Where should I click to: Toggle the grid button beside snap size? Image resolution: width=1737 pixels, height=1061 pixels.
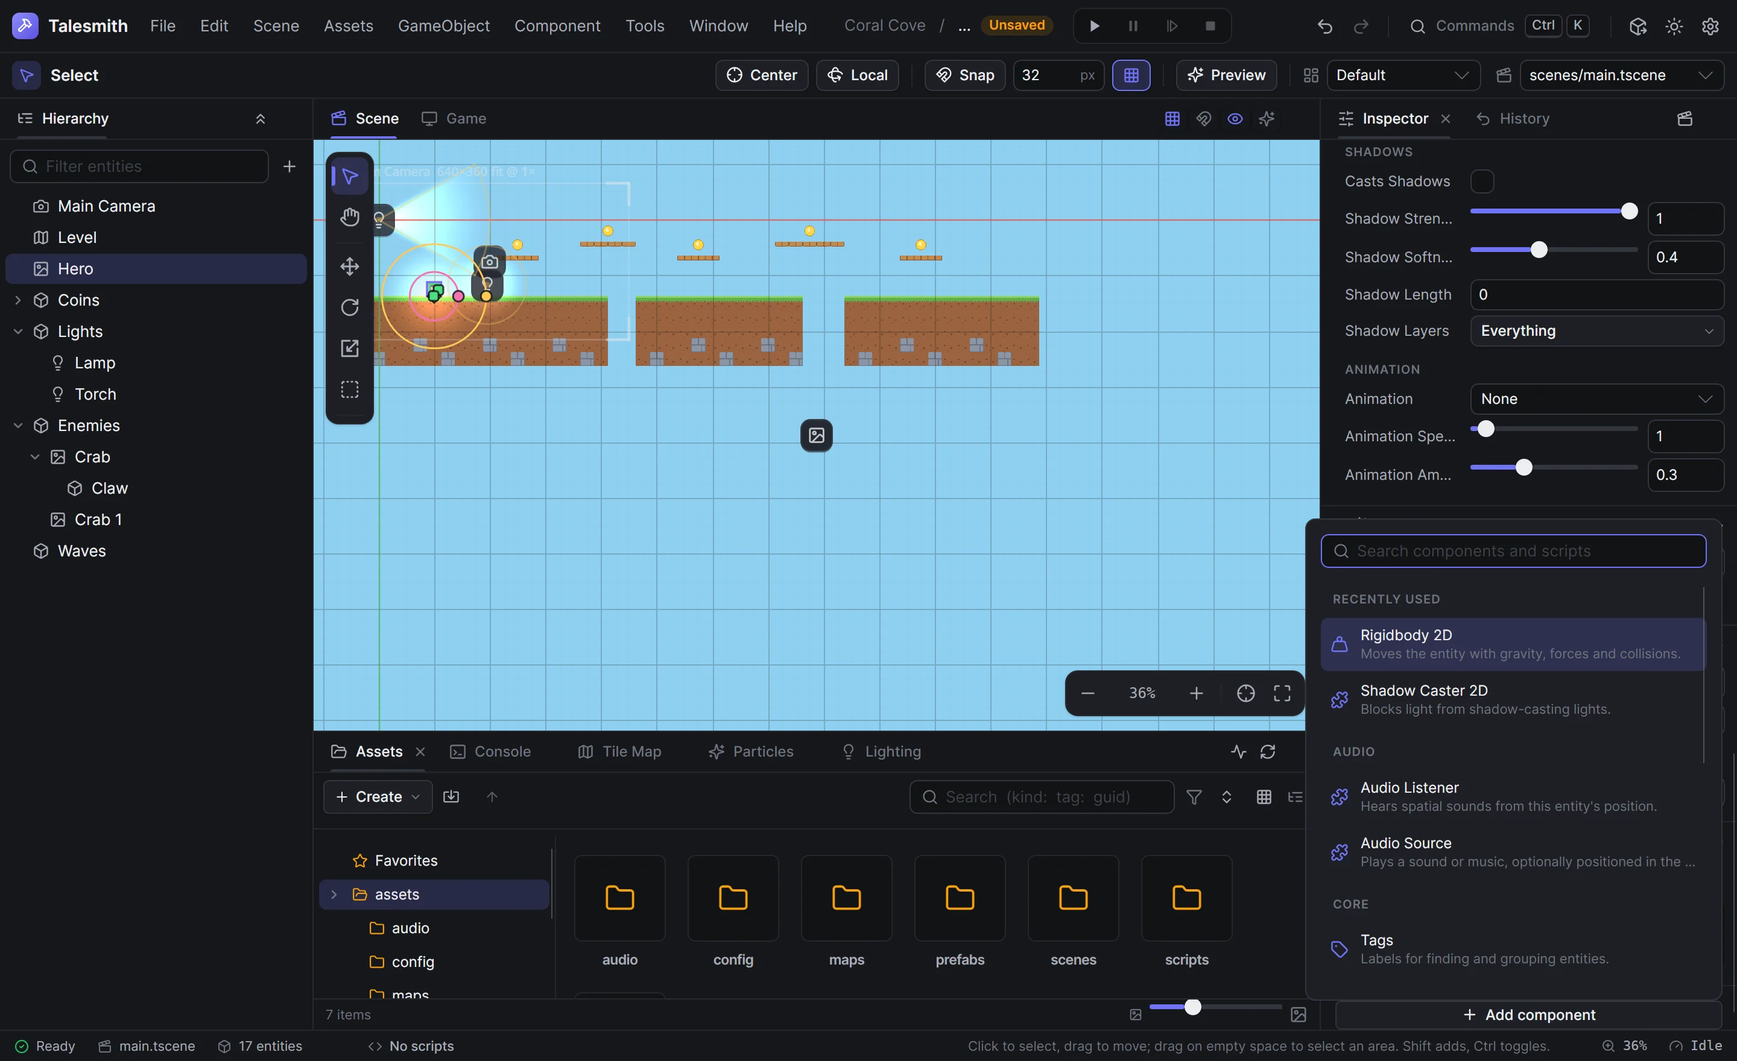click(x=1131, y=75)
